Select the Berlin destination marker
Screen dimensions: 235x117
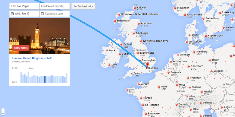click(210, 60)
